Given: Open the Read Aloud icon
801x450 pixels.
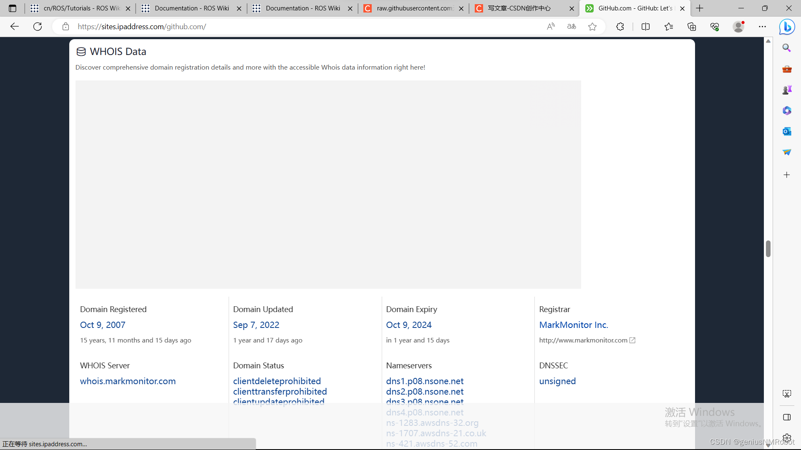Looking at the screenshot, I should coord(551,27).
